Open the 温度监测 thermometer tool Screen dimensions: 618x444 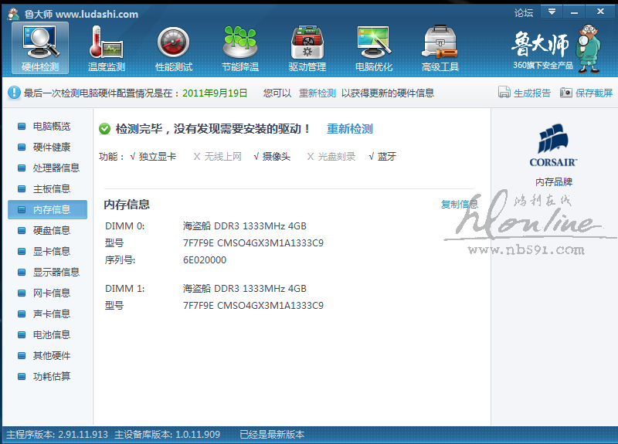[x=106, y=48]
